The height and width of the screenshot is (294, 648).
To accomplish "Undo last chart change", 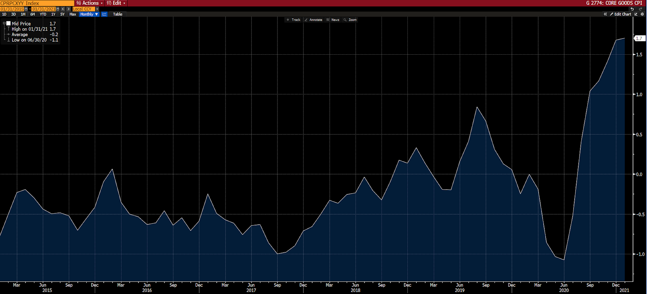I will [632, 9].
